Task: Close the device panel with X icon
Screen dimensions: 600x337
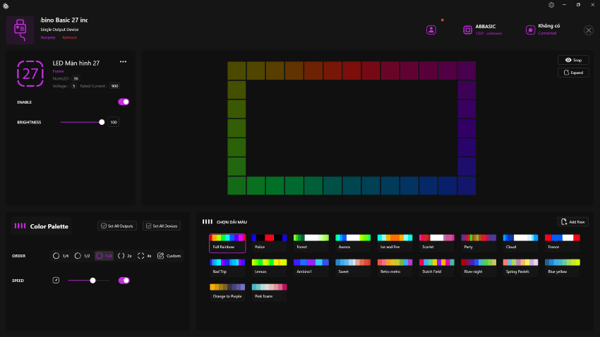Action: coord(589,30)
